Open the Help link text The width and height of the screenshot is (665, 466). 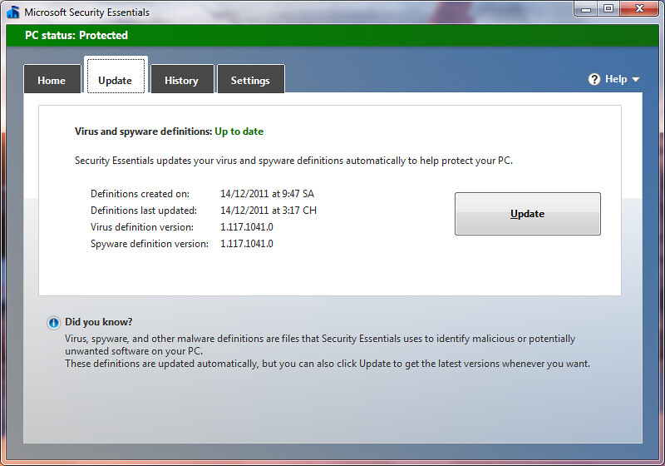point(616,79)
